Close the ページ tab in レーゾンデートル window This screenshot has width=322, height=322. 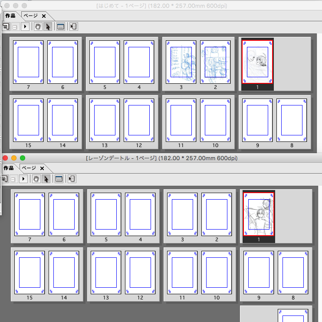point(42,168)
